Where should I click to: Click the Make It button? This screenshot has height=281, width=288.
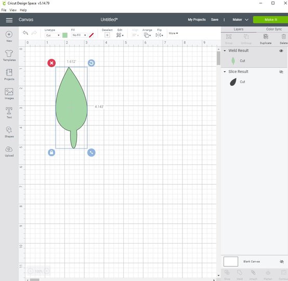[x=270, y=20]
